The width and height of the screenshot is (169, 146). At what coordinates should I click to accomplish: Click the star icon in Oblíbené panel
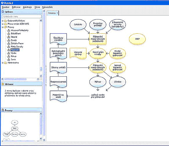point(3,84)
